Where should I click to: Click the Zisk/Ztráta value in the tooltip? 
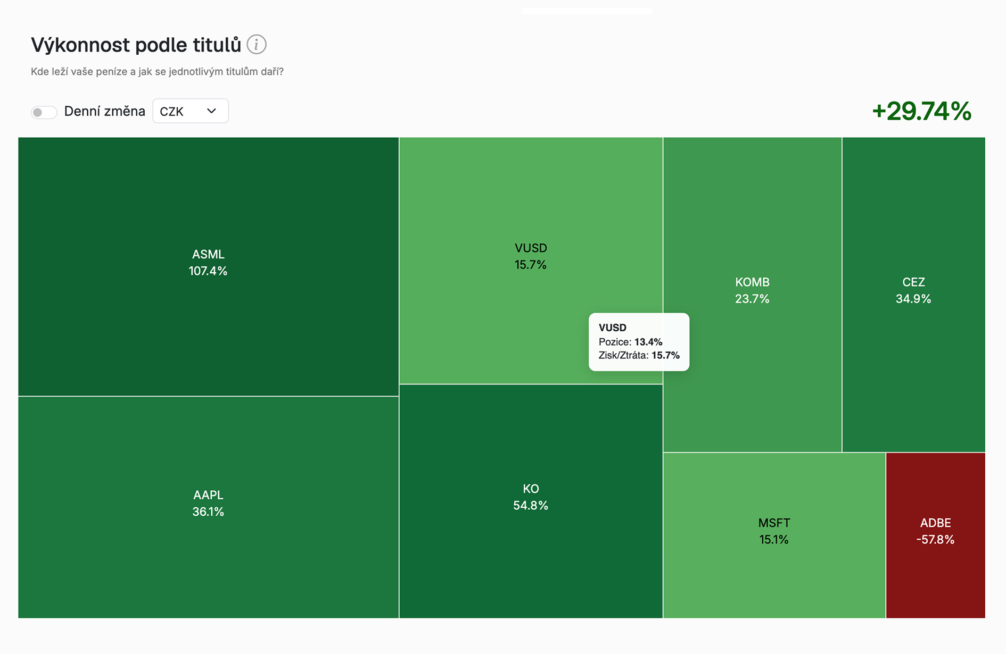[665, 355]
